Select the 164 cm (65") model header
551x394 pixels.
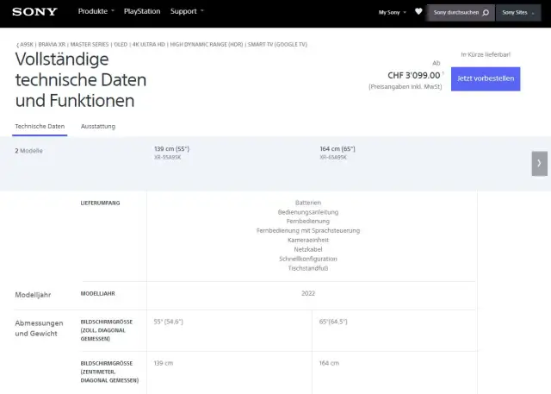[x=337, y=149]
